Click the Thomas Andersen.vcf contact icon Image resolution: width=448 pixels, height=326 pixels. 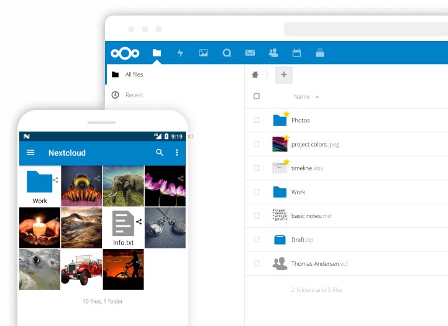coord(280,263)
